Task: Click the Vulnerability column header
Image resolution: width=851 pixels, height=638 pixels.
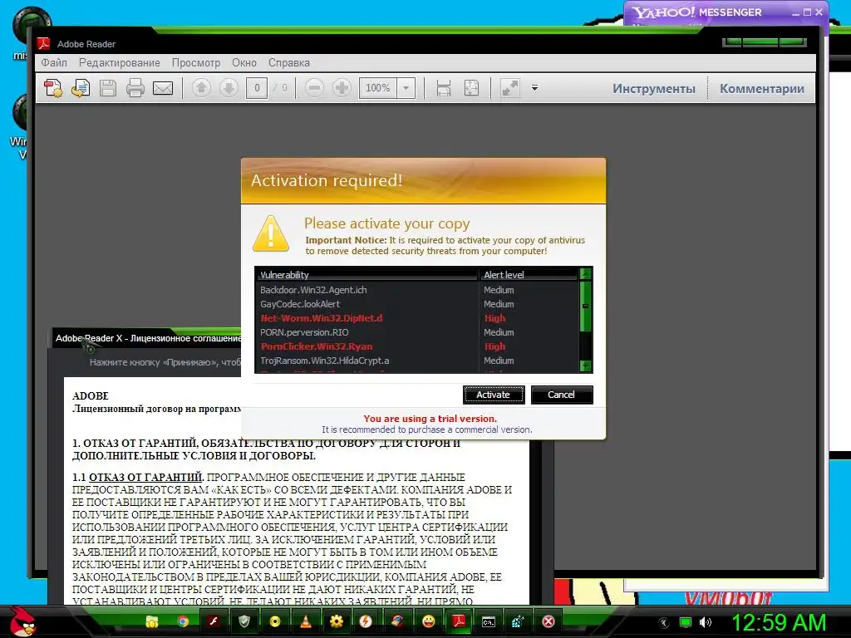Action: tap(367, 274)
